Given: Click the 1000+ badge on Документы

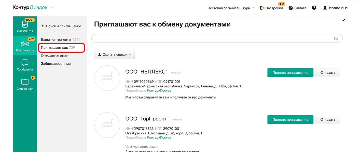Looking at the screenshot, I should [x=30, y=20].
